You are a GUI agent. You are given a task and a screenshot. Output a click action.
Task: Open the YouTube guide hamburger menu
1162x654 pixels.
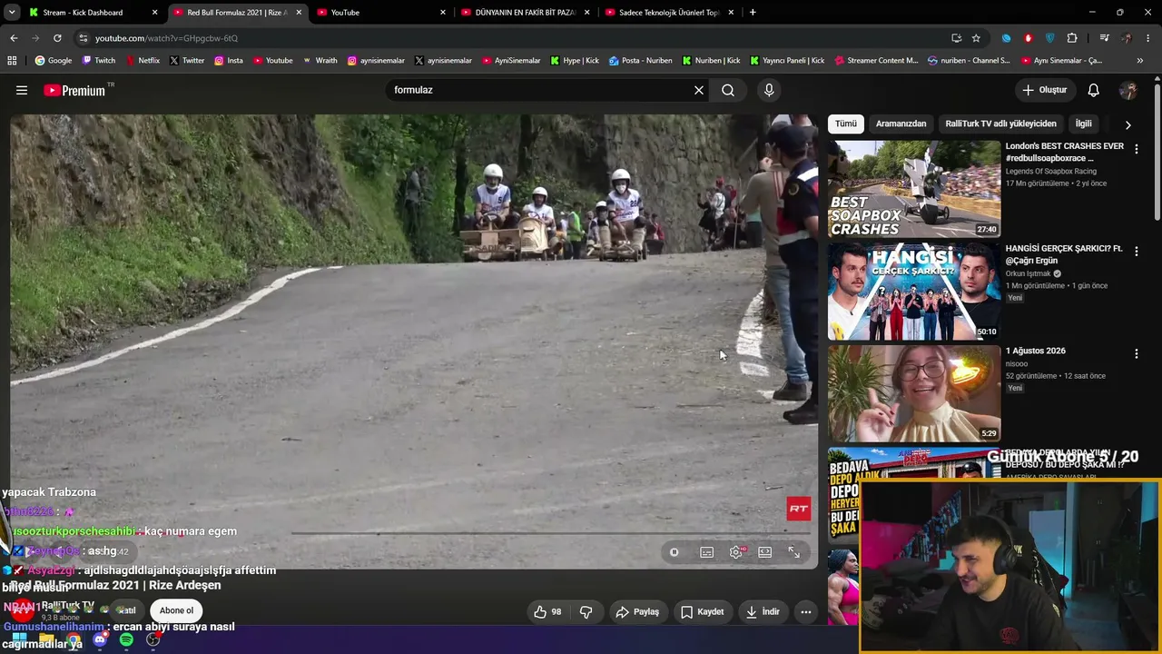coord(22,90)
